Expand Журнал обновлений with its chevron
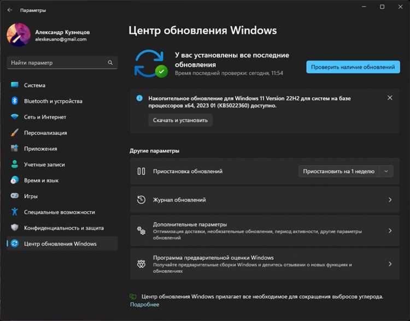 [x=390, y=200]
